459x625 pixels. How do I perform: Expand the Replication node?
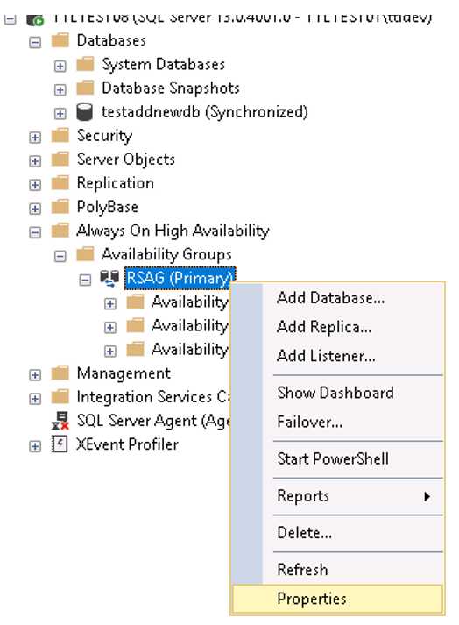pos(35,185)
